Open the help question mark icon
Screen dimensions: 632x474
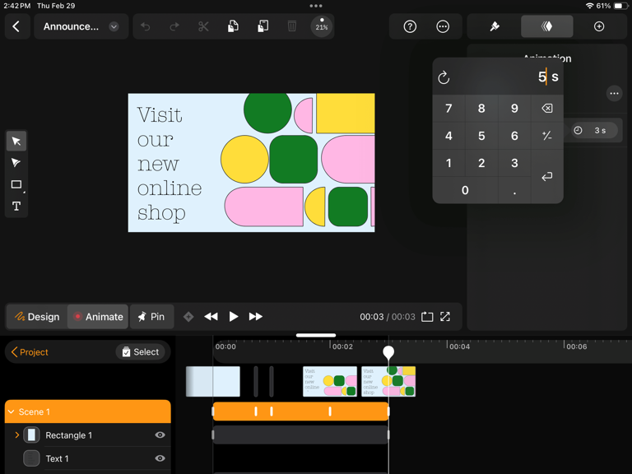click(410, 26)
